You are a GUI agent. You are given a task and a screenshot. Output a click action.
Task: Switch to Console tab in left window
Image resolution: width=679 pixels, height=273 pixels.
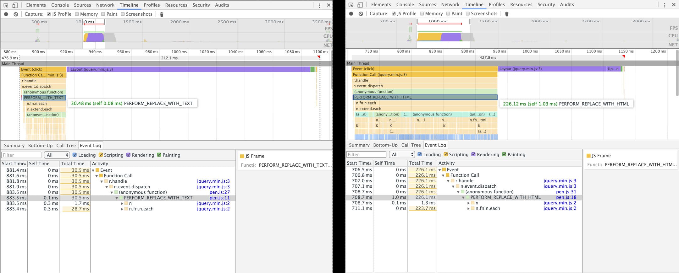pos(60,5)
